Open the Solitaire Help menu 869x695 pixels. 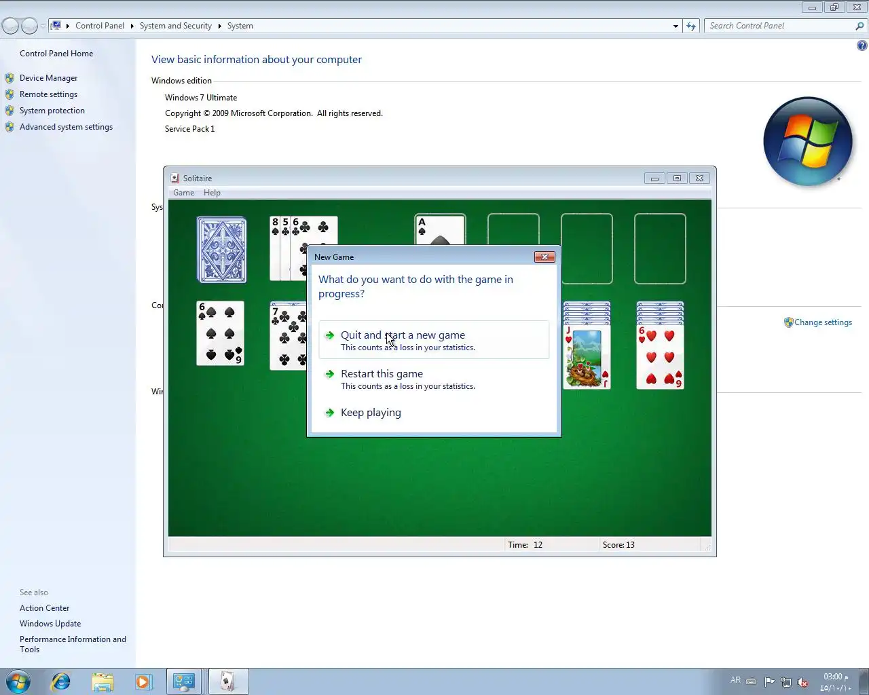(x=212, y=193)
